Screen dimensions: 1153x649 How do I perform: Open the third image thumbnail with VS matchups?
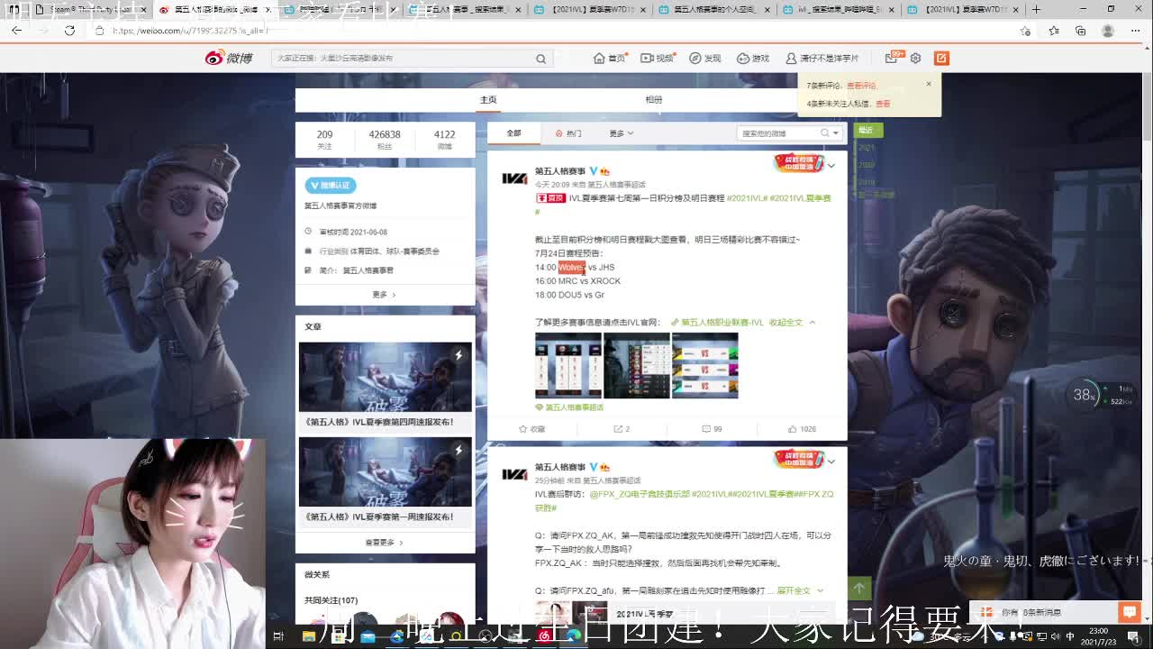click(705, 366)
